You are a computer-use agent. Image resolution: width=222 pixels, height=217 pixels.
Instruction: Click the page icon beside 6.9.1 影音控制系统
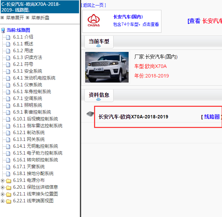click(8, 112)
